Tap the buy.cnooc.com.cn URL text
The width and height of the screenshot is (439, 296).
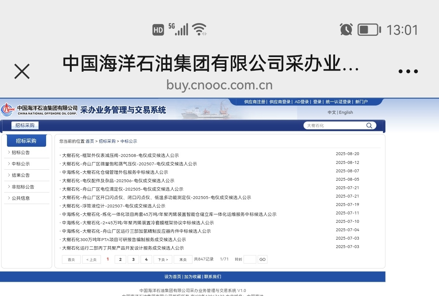tap(219, 85)
